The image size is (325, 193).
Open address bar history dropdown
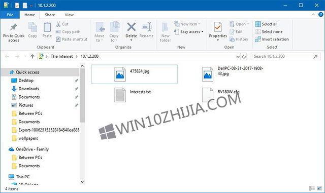(238, 56)
